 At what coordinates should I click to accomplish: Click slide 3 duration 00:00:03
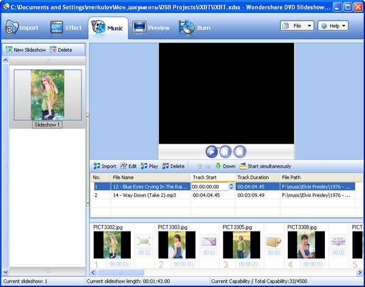[x=248, y=264]
